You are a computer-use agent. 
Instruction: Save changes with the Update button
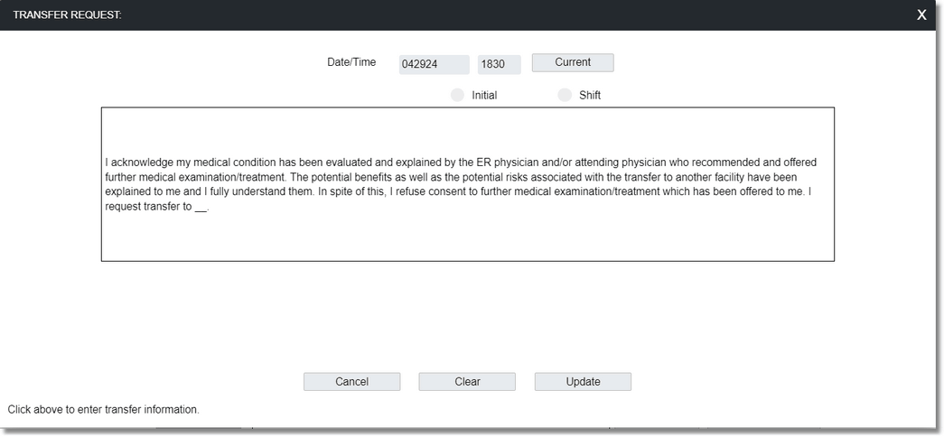(x=583, y=382)
